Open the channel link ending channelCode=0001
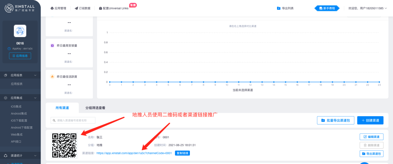Image resolution: width=393 pixels, height=164 pixels. click(134, 153)
